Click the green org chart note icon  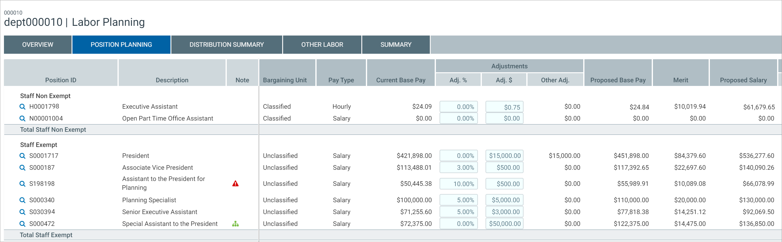point(235,224)
